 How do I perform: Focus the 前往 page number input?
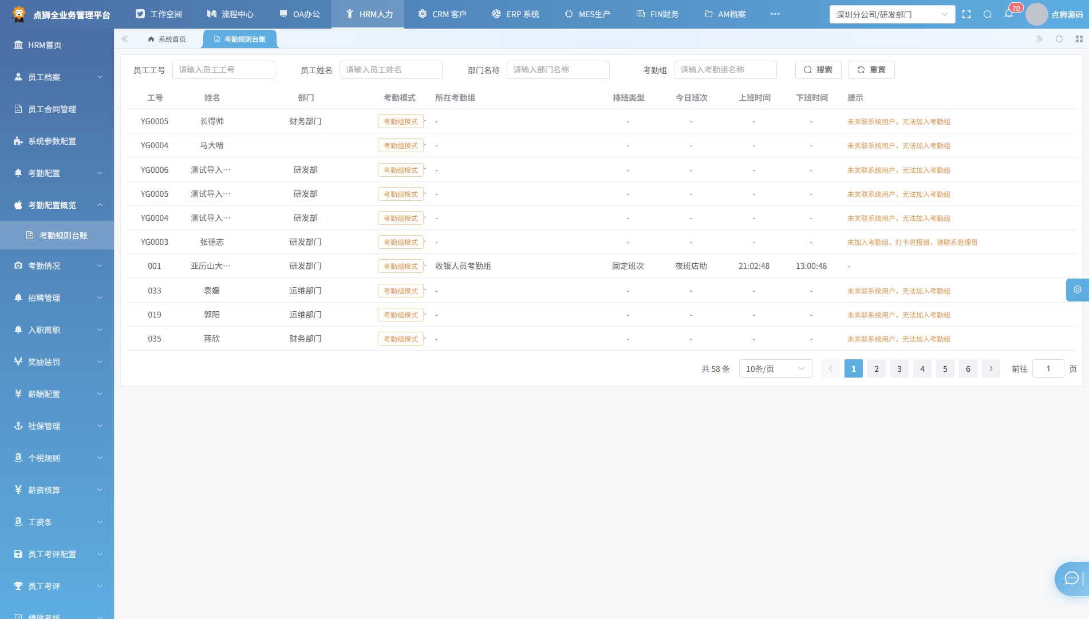tap(1048, 368)
